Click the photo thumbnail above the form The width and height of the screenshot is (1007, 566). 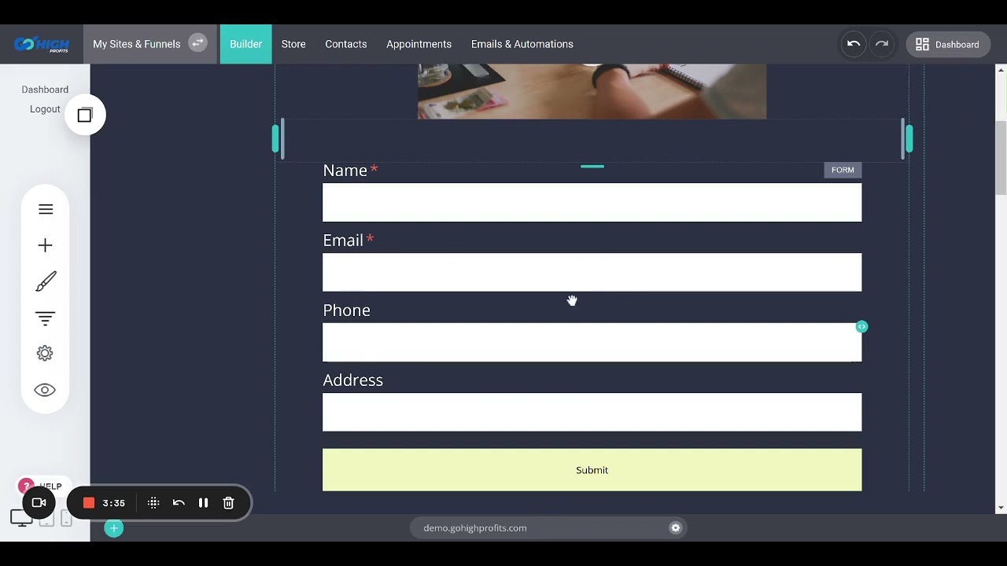[x=592, y=91]
